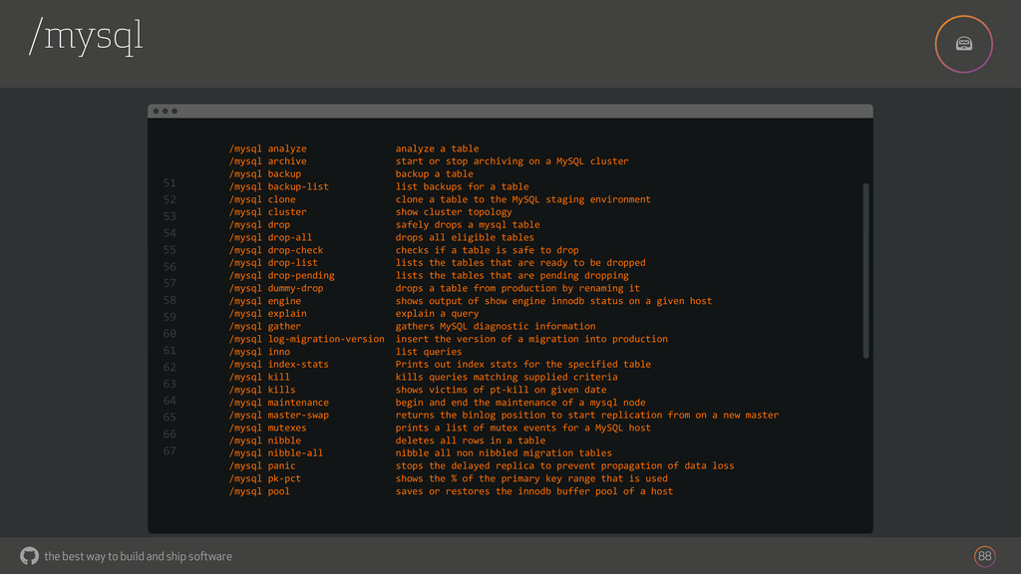Select the '/mysql kill' command
This screenshot has height=574, width=1021.
click(260, 377)
